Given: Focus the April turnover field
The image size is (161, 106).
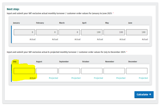Looking at the screenshot, I should pyautogui.click(x=92, y=32).
